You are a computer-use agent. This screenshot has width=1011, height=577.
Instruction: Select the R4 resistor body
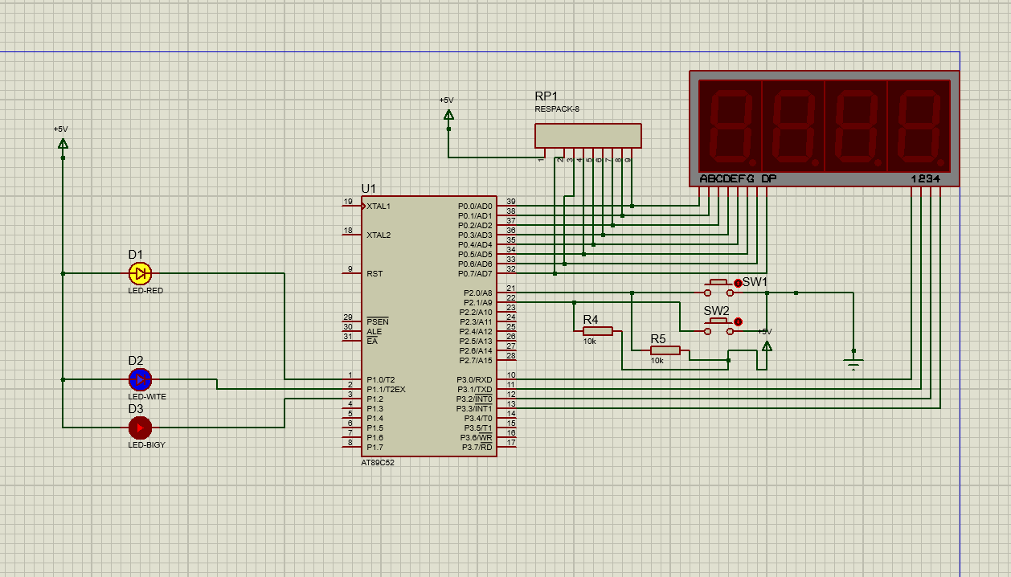[598, 331]
